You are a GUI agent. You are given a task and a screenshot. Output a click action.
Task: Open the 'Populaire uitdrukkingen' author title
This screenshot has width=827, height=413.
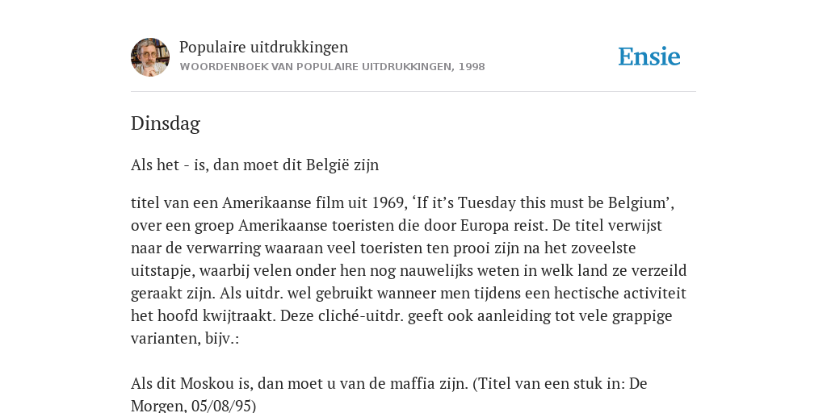point(264,47)
